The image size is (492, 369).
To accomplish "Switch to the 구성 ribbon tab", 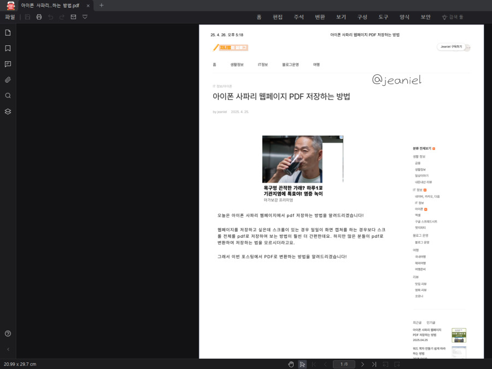I will tap(362, 17).
